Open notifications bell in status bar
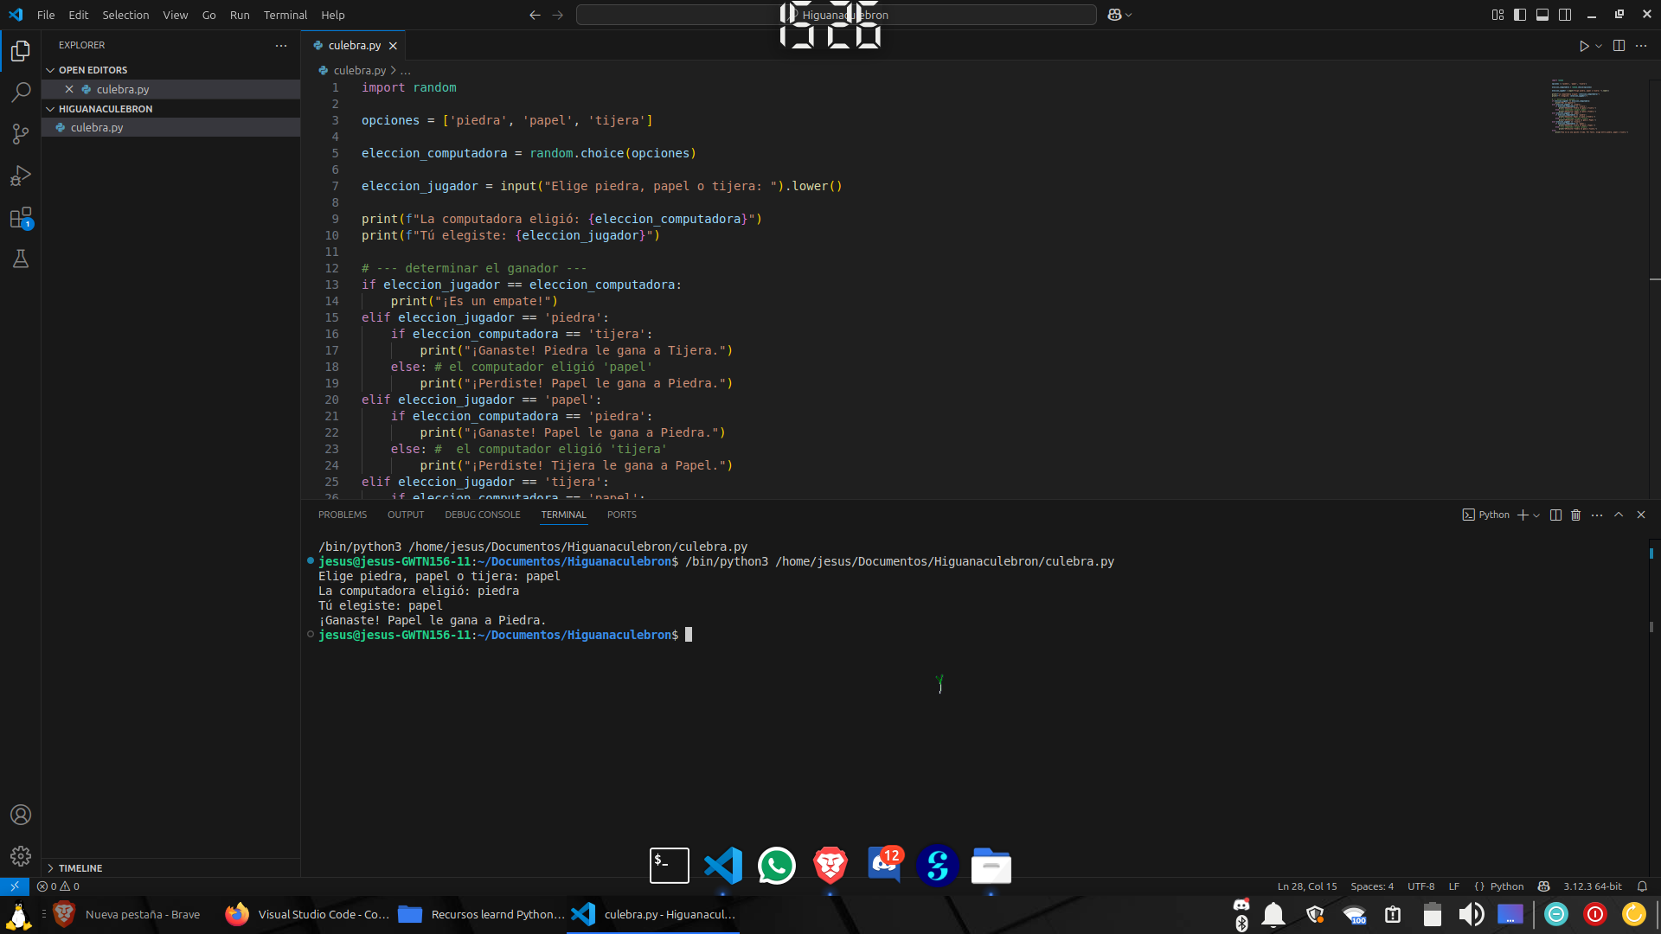Screen dimensions: 1661x934 coord(1642,886)
